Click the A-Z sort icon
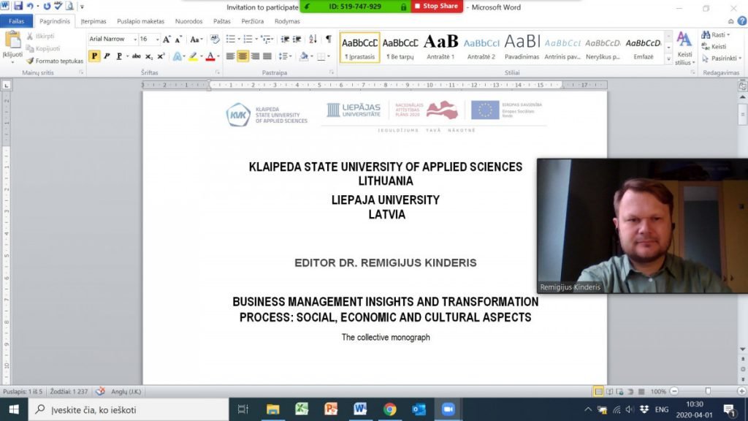This screenshot has width=748, height=421. click(x=313, y=39)
